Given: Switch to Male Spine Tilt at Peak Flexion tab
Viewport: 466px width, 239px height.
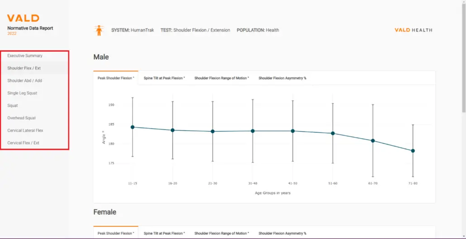Looking at the screenshot, I should (x=164, y=78).
